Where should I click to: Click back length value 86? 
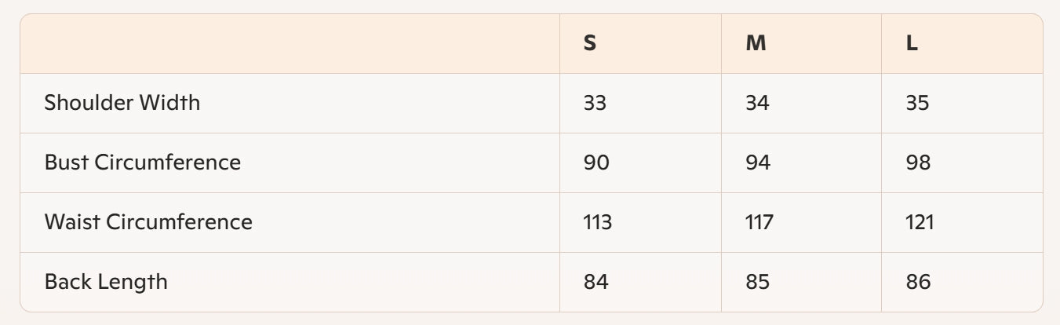tap(918, 282)
